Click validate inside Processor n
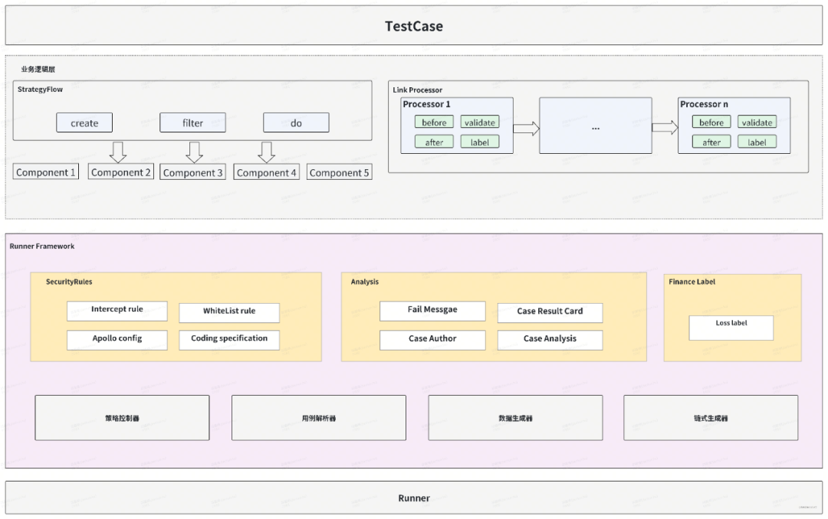Viewport: 828px width, 519px height. coord(757,122)
